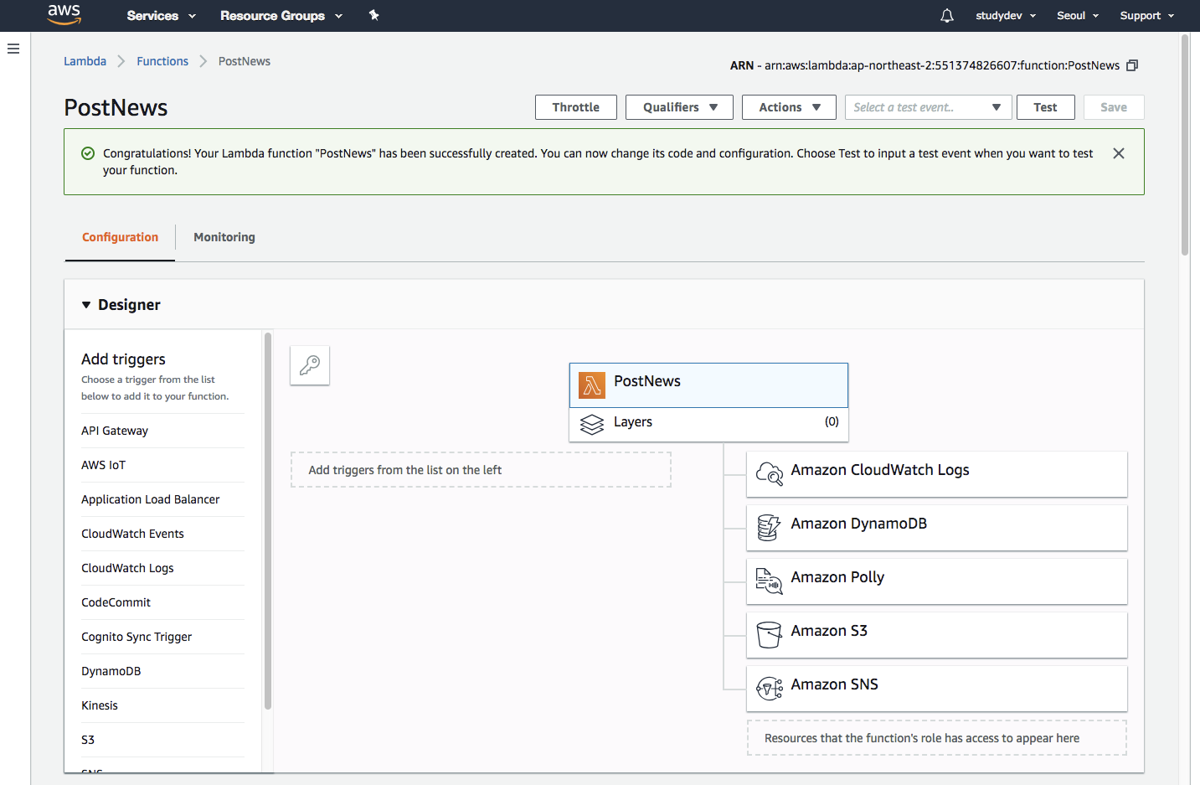
Task: Click the Amazon CloudWatch Logs icon
Action: [x=769, y=474]
